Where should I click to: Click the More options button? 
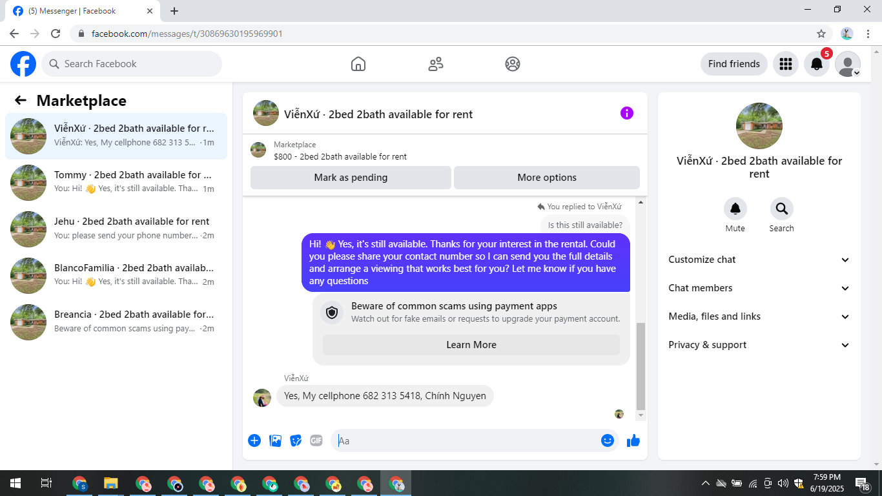click(x=547, y=178)
